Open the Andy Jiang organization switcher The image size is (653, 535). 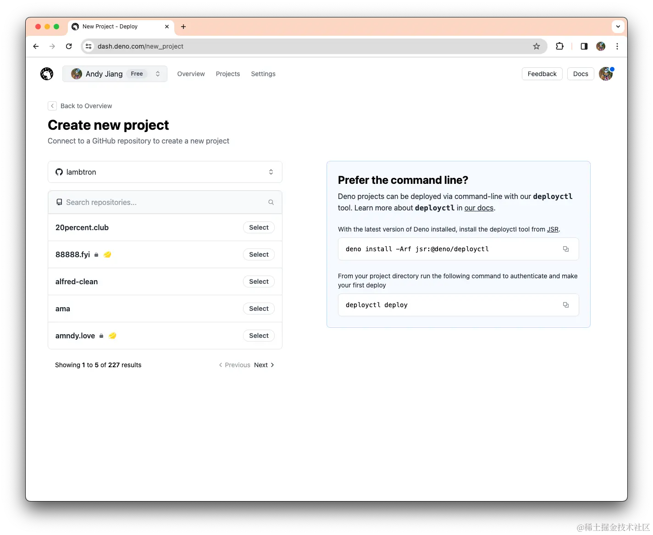click(115, 74)
